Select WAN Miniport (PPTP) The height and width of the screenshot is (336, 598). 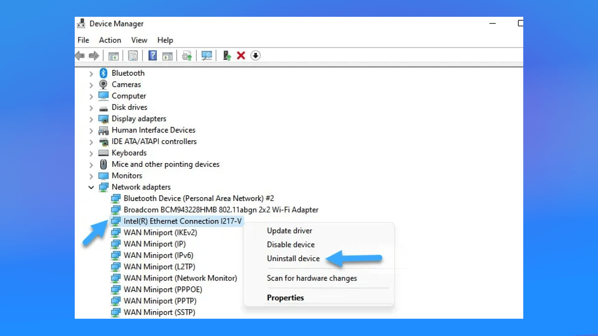(160, 301)
